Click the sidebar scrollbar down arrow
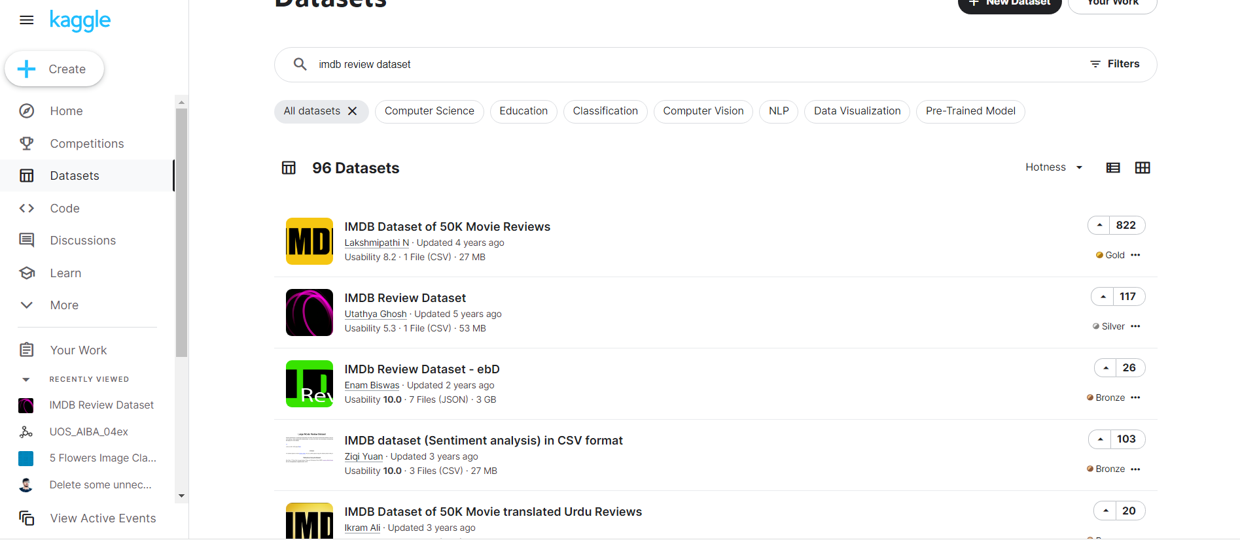 click(181, 496)
